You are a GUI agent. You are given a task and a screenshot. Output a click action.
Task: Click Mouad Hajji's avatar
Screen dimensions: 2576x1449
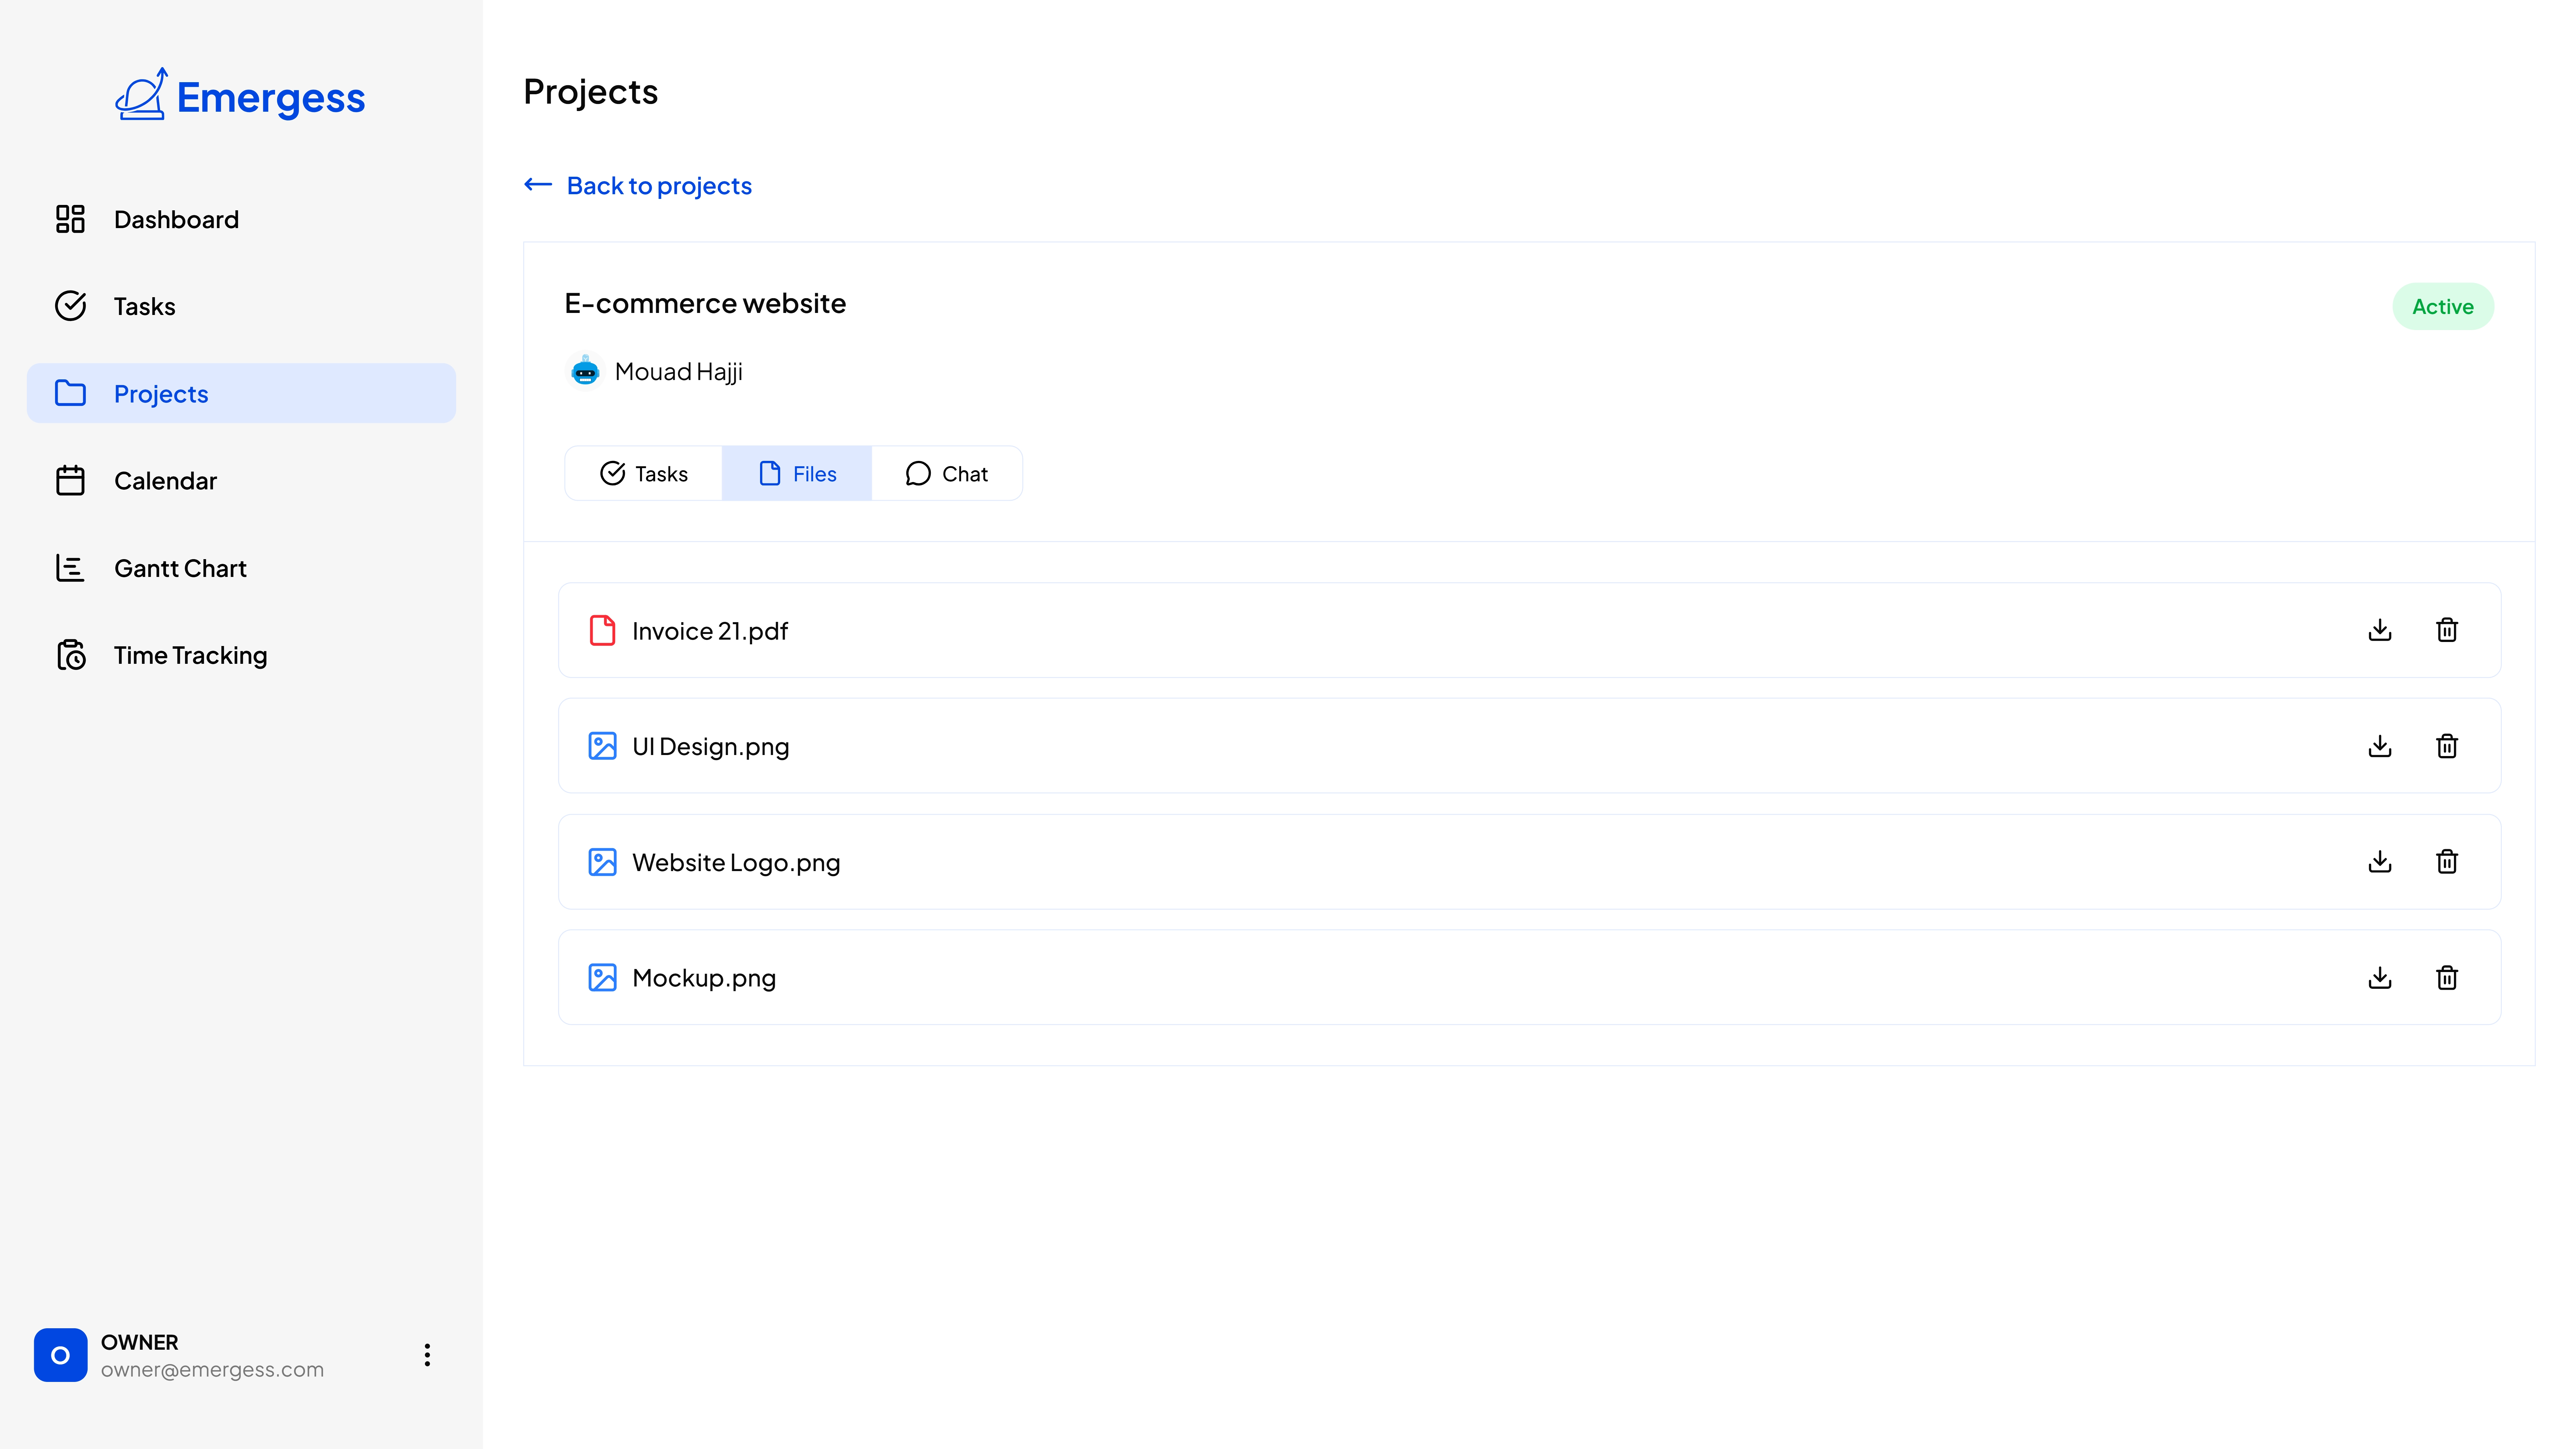(x=585, y=371)
